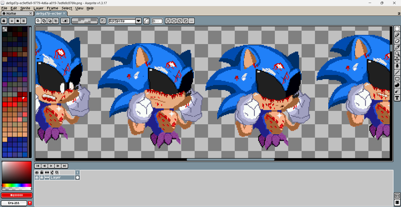Choose subtract from selection mode icon
Screen dimensions: 401x207
pyautogui.click(x=50, y=21)
